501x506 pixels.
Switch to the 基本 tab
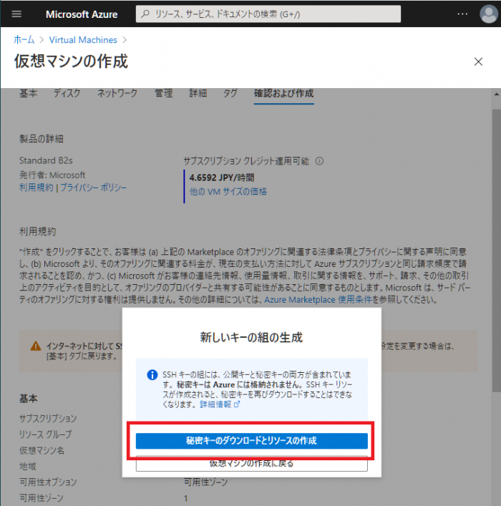pos(29,94)
